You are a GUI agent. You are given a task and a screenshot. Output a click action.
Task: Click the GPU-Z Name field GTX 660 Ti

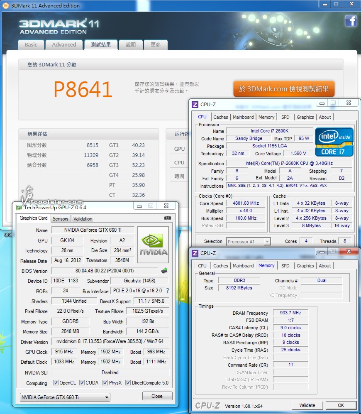coord(93,230)
